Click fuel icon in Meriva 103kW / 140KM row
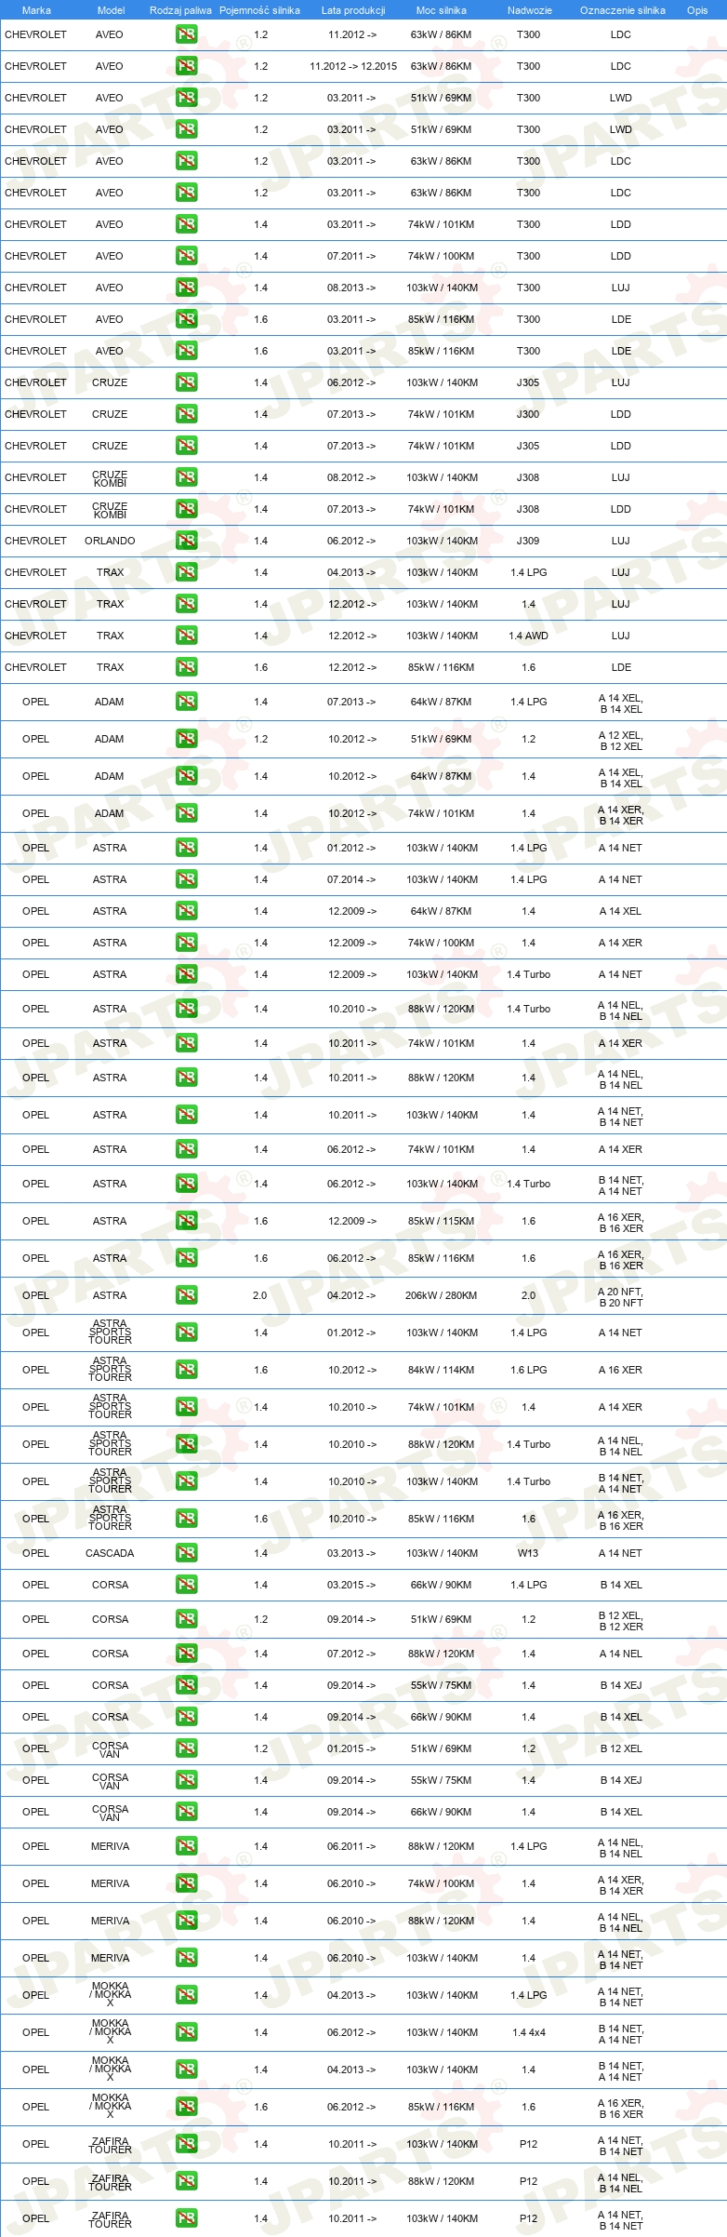The height and width of the screenshot is (2237, 727). click(x=186, y=1958)
